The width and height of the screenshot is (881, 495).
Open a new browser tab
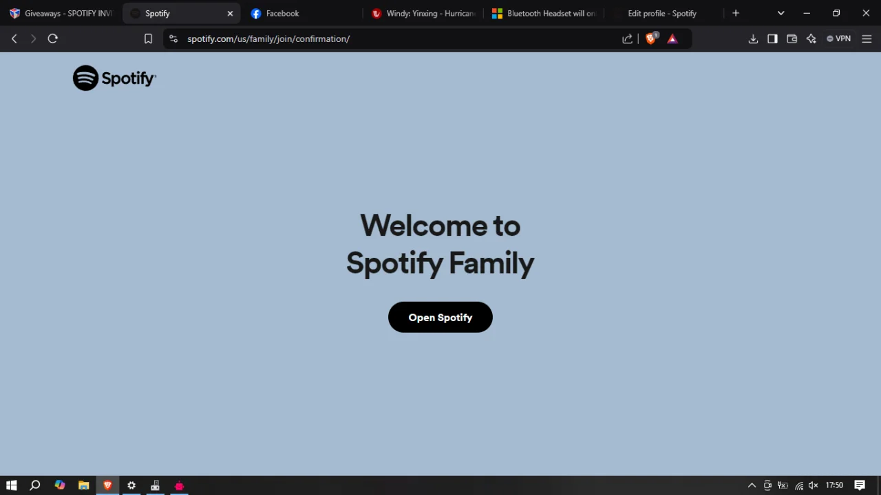tap(736, 13)
